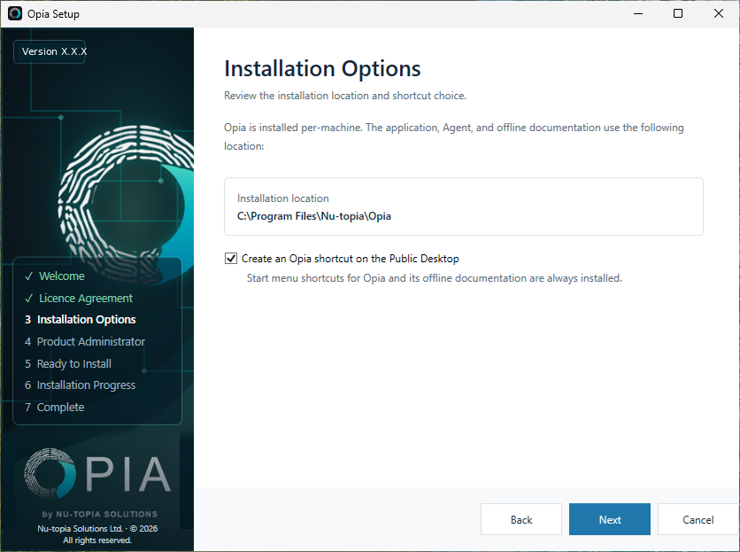The width and height of the screenshot is (740, 552).
Task: Click the OPIA logo at sidebar bottom
Action: (x=97, y=473)
